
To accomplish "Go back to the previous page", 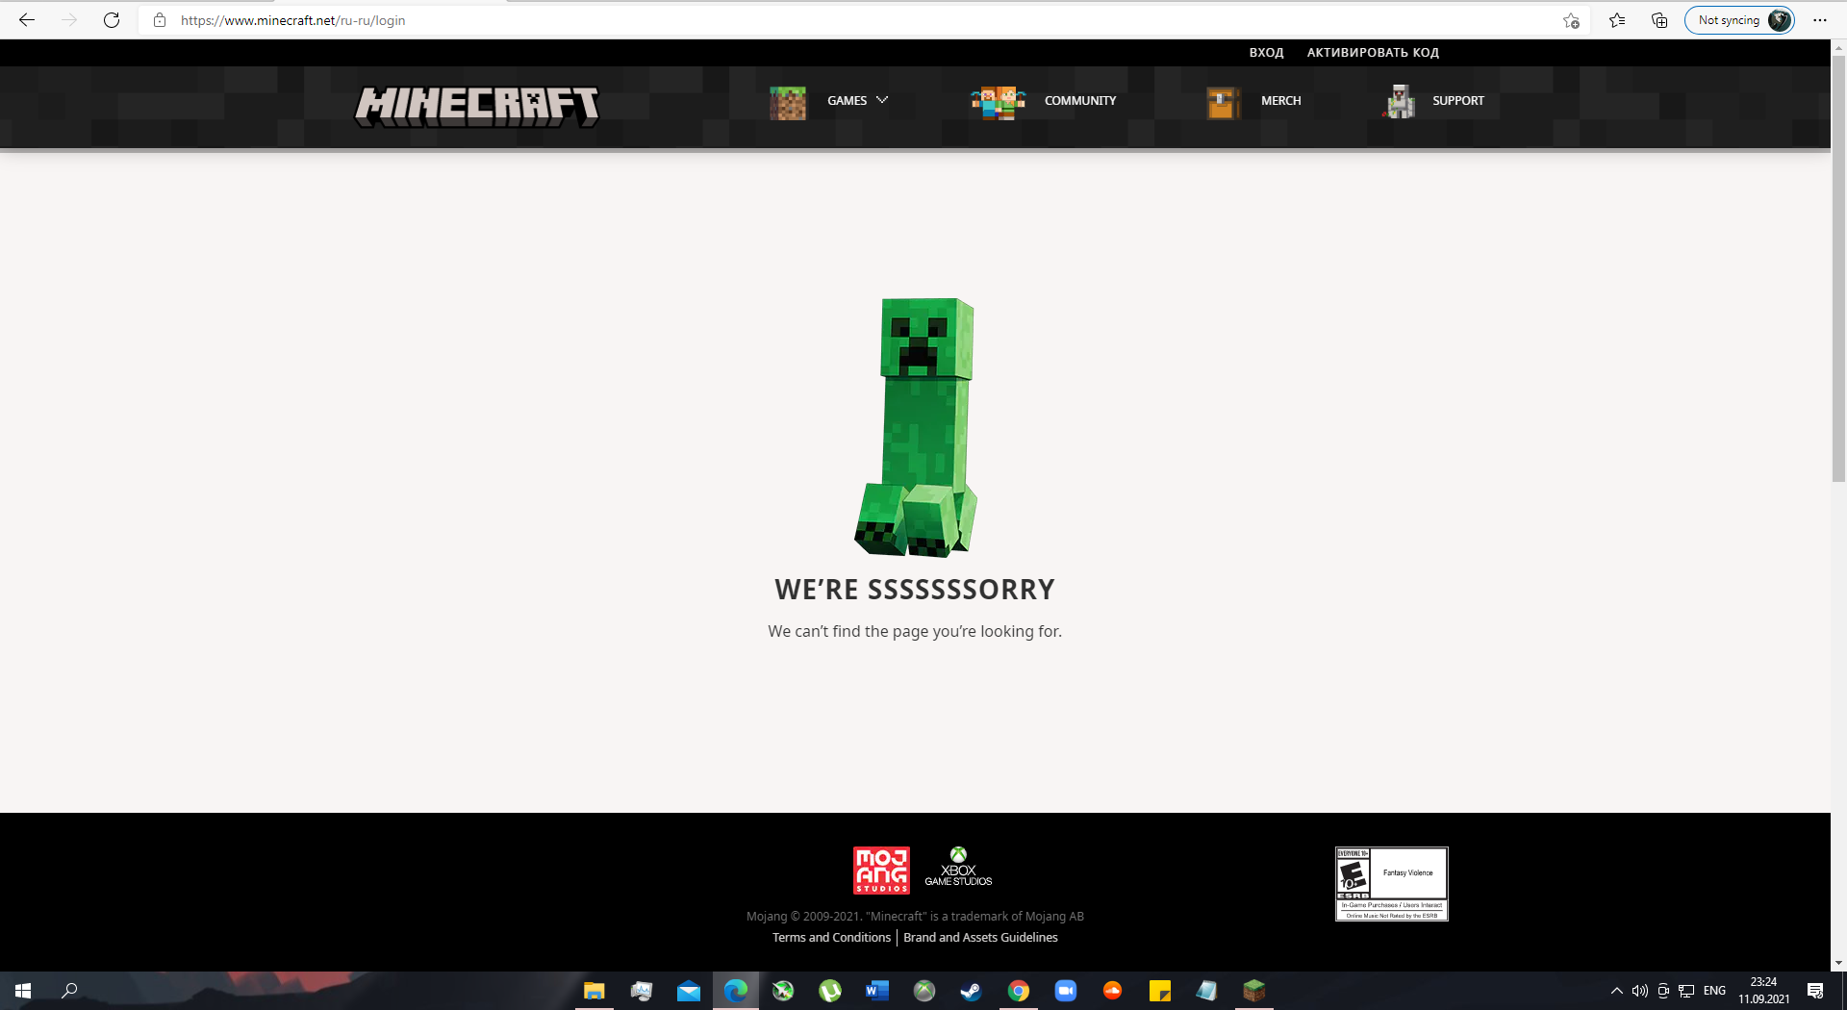I will (27, 20).
